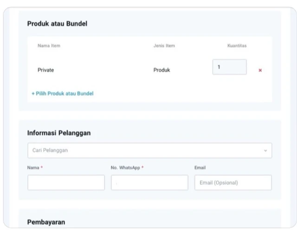Click the 'Pembayaran' section heading
Screen dimensions: 297x236
coord(46,222)
